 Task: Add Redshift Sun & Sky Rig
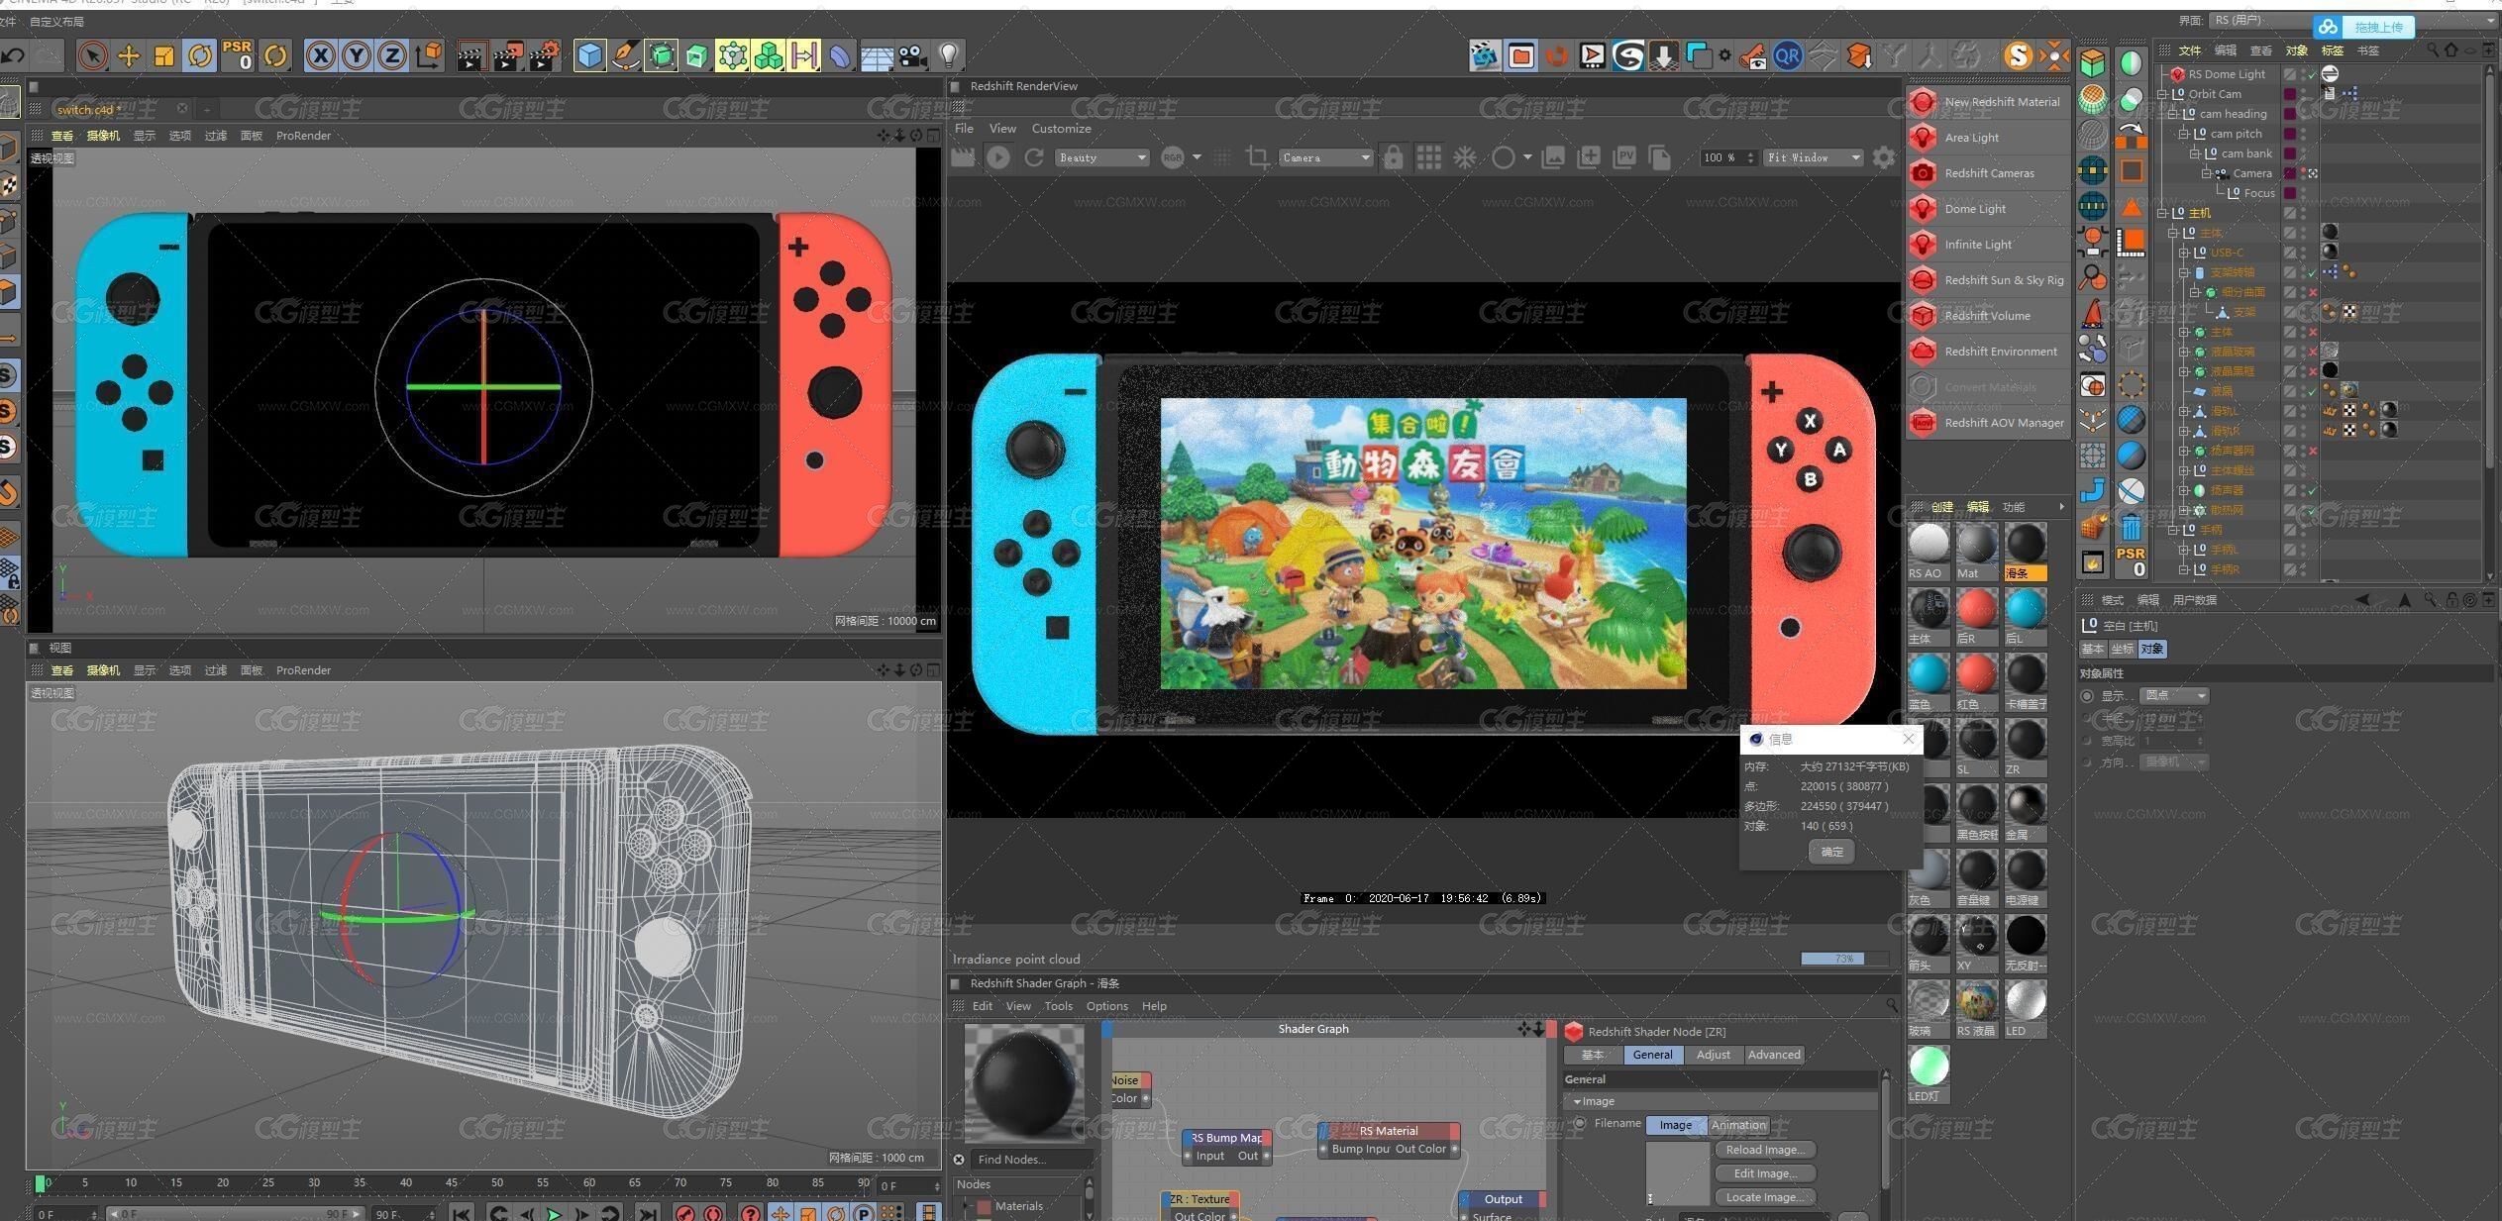pos(1988,280)
